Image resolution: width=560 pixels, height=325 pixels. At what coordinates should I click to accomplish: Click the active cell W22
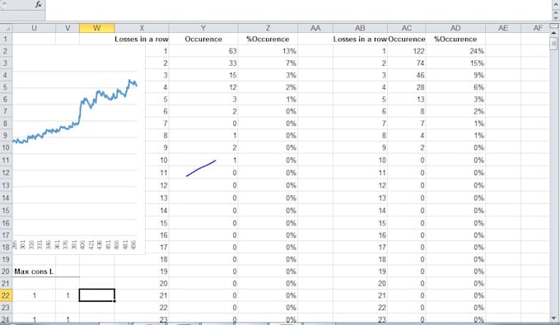[97, 295]
